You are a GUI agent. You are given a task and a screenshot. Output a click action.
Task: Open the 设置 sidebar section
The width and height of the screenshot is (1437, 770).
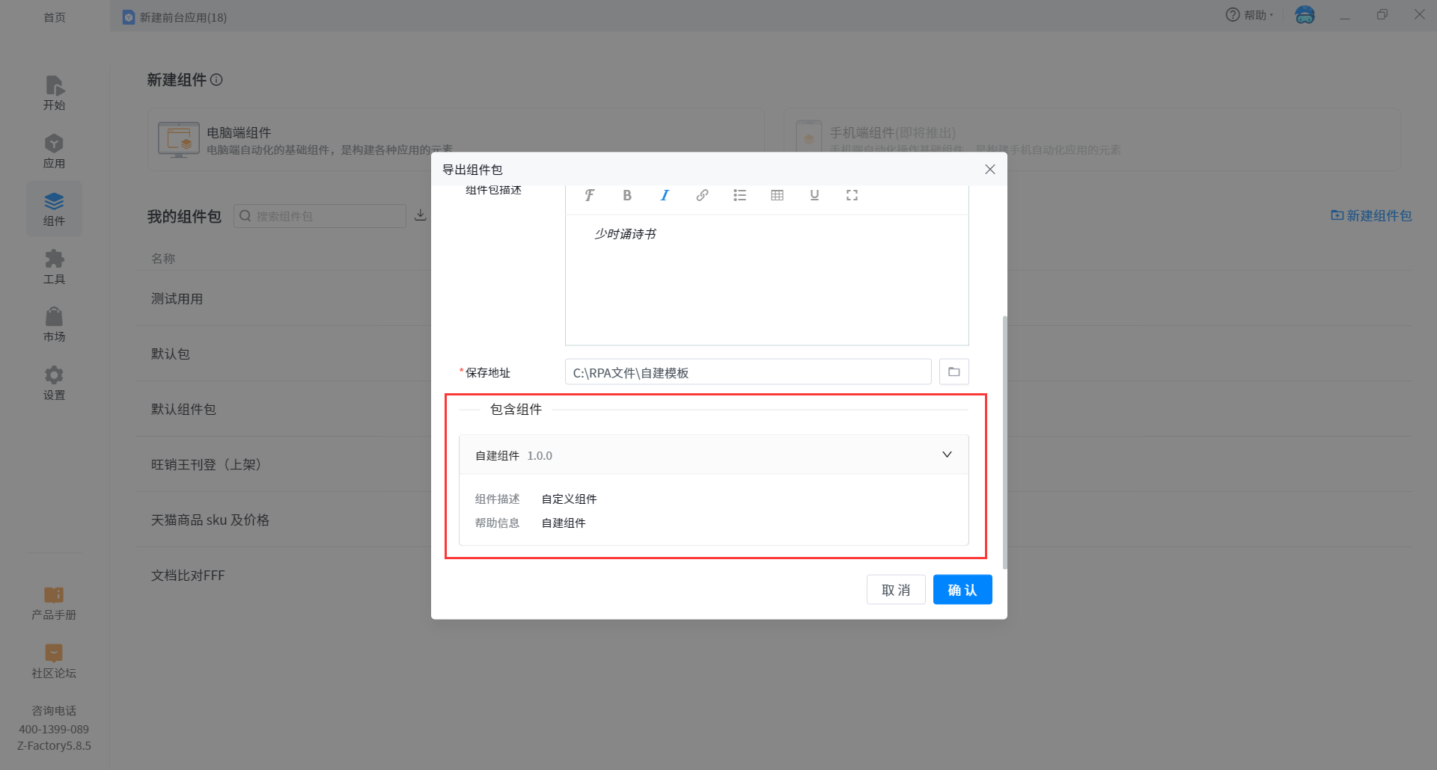(54, 383)
